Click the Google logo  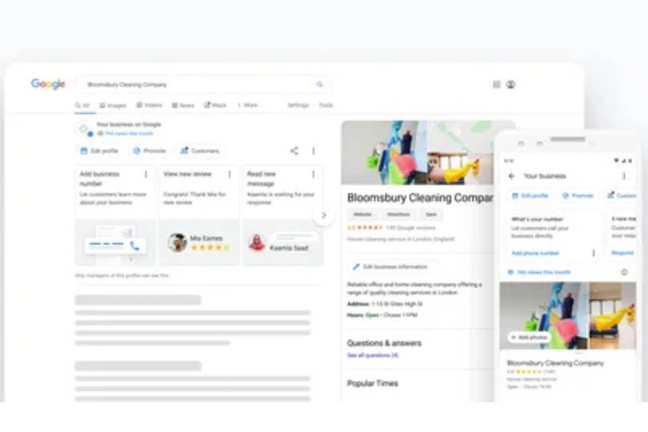[48, 84]
